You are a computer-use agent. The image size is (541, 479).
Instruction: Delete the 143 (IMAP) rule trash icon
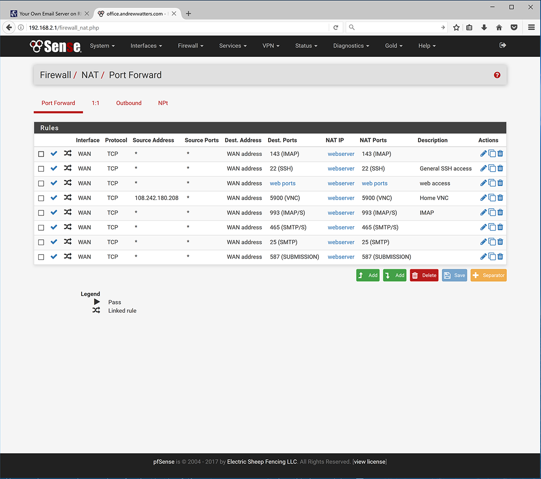coord(500,154)
